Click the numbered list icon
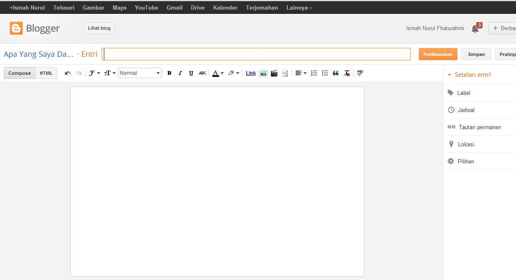This screenshot has height=280, width=516. point(314,73)
